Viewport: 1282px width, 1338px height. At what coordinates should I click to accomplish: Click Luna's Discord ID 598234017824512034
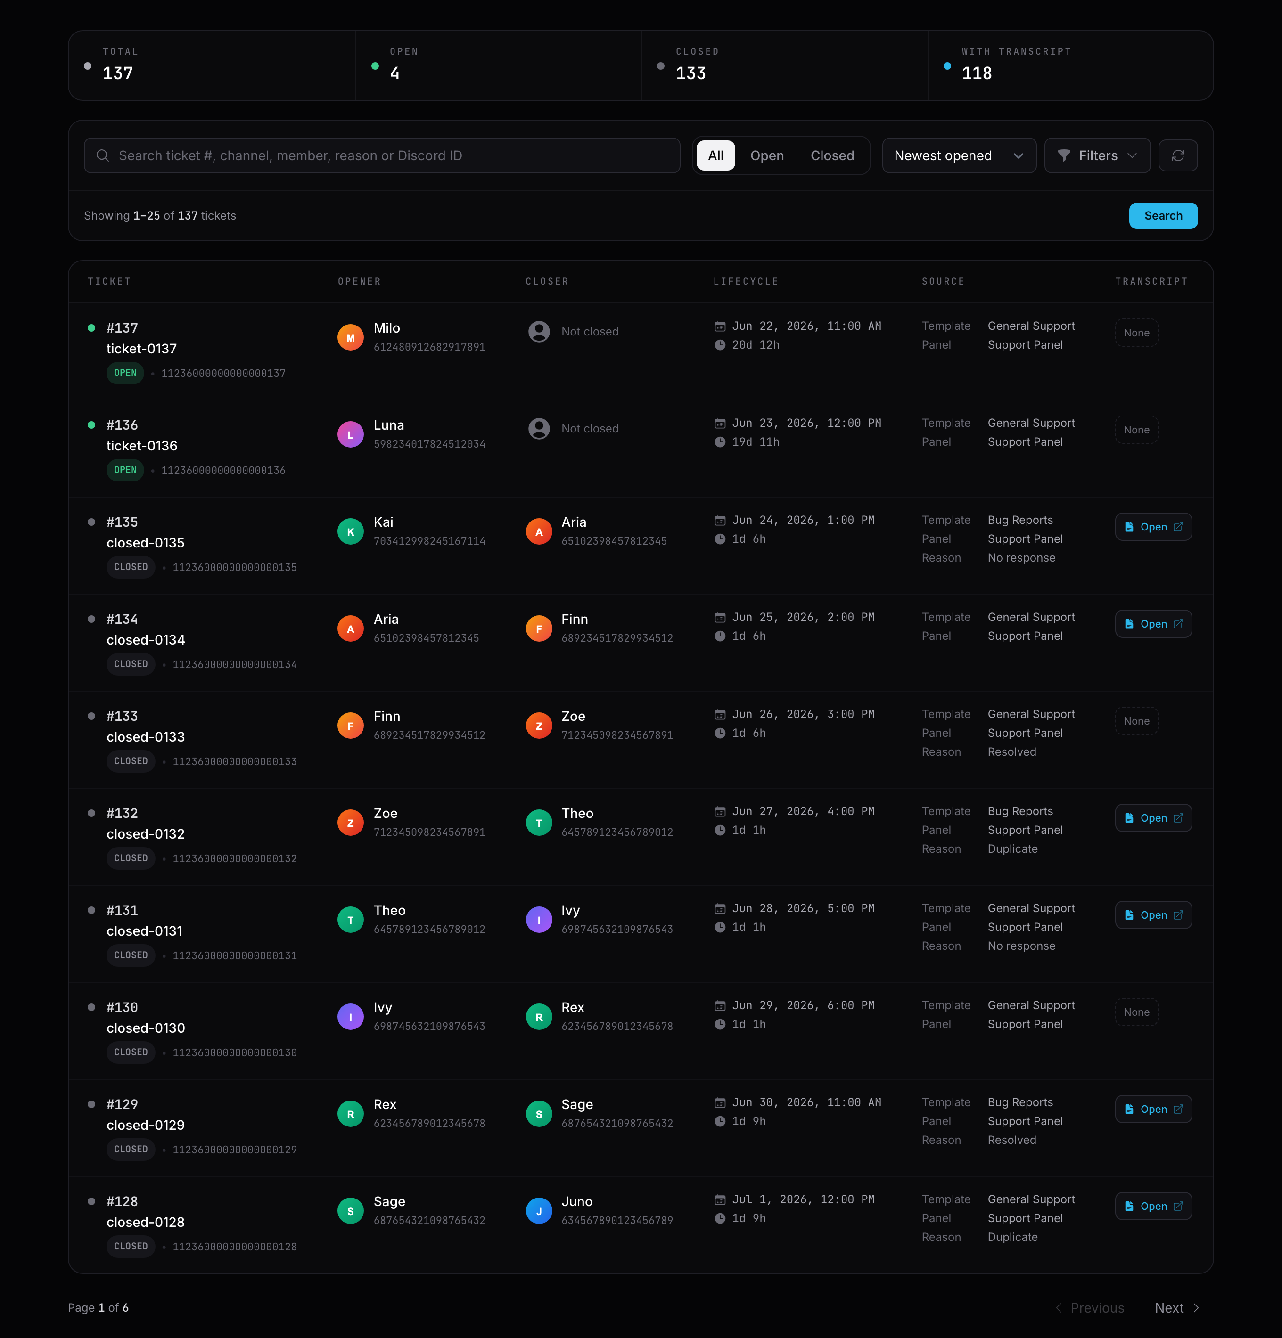[429, 444]
